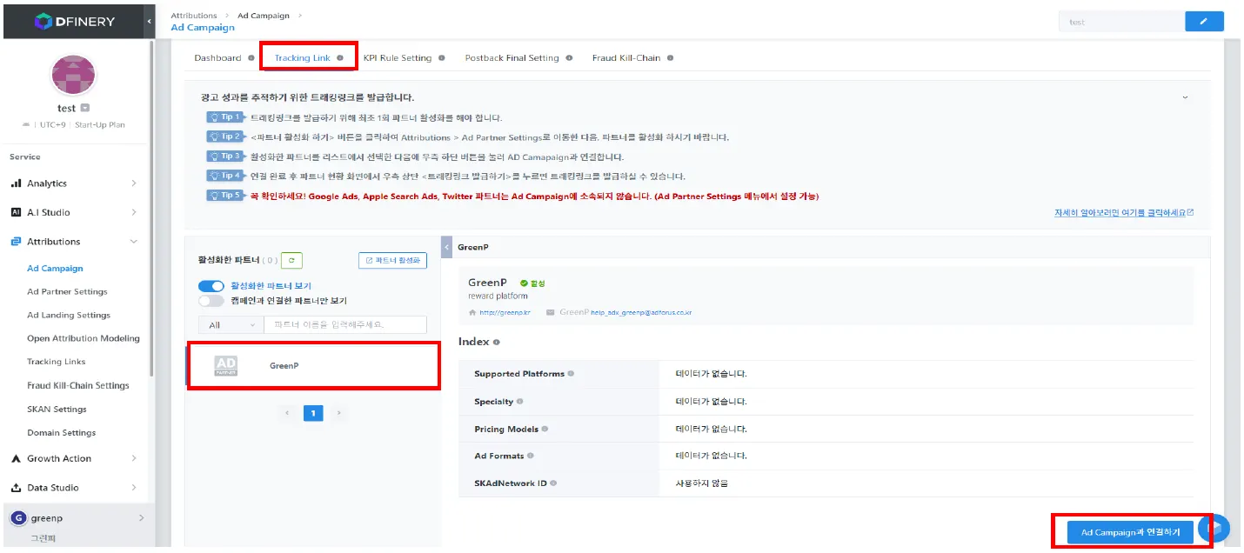Screen dimensions: 1244x553
Task: Open dropdown next to test account name
Action: (x=85, y=108)
